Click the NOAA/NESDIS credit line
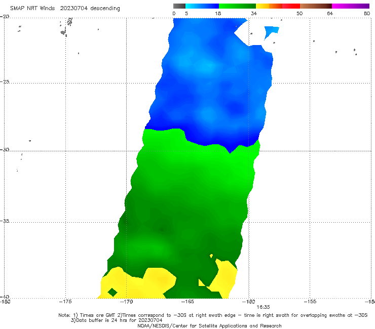 pos(209,326)
